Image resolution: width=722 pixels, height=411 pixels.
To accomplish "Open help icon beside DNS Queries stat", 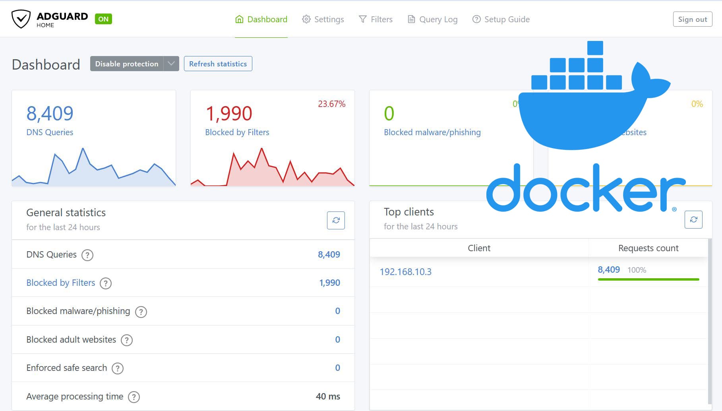I will (x=87, y=255).
